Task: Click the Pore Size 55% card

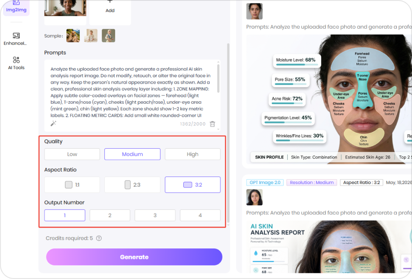Action: (291, 81)
